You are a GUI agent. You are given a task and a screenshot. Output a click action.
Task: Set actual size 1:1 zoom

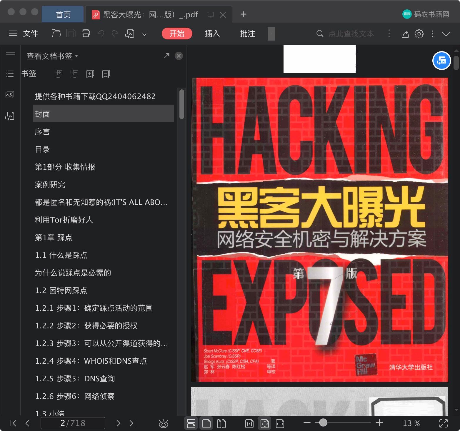click(249, 423)
